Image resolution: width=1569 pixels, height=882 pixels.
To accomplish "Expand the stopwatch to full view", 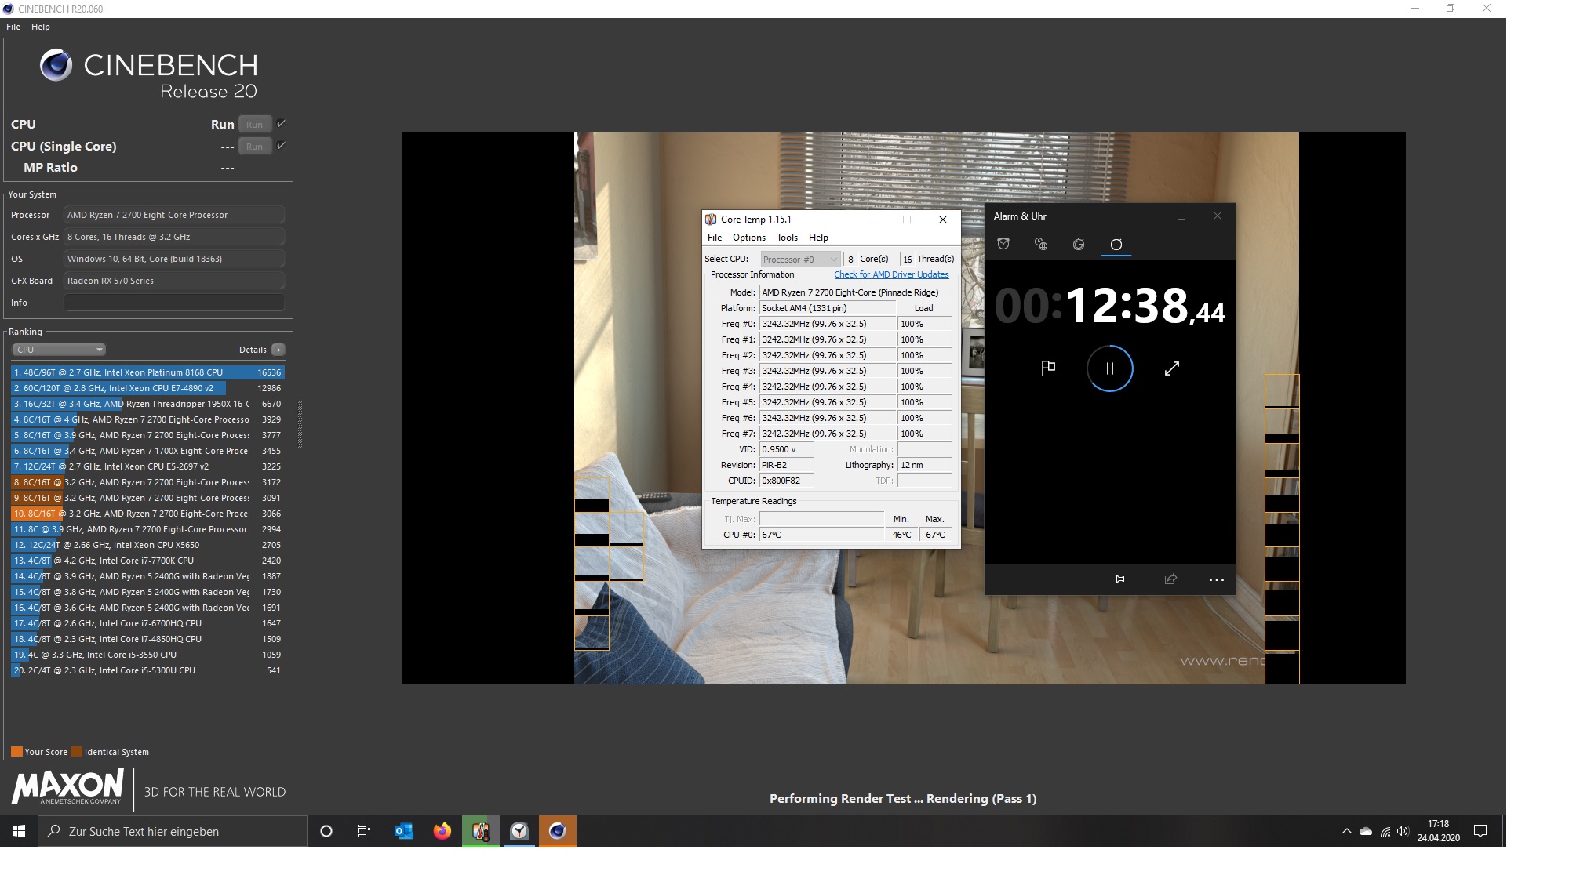I will 1172,368.
